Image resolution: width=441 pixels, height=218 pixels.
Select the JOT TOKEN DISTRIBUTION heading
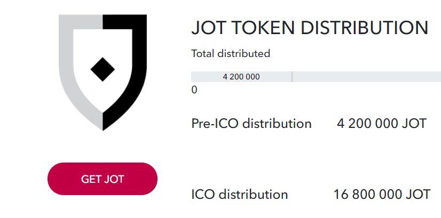310,28
